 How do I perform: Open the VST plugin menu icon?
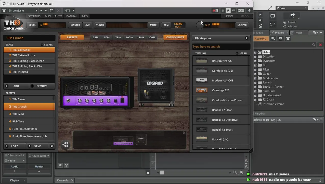4,10
